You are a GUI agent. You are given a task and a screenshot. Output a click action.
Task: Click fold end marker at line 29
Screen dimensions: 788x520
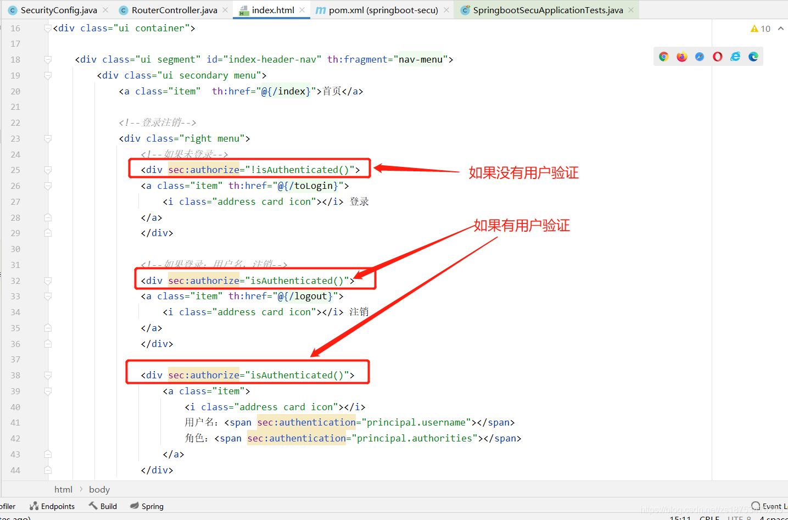[x=48, y=233]
